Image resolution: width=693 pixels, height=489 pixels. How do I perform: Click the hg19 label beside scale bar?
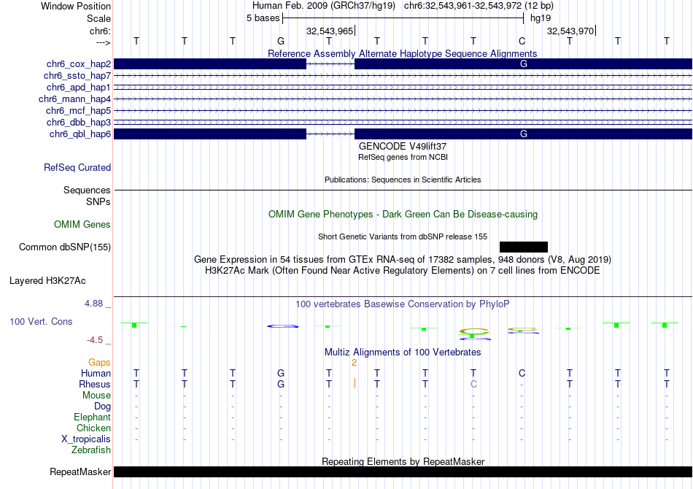click(541, 18)
